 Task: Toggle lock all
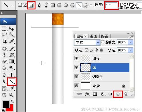(101, 50)
